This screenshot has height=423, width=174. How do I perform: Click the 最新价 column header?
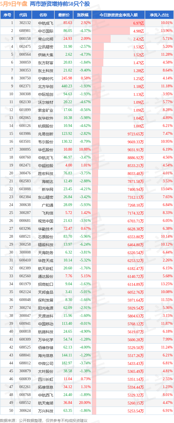point(64,15)
